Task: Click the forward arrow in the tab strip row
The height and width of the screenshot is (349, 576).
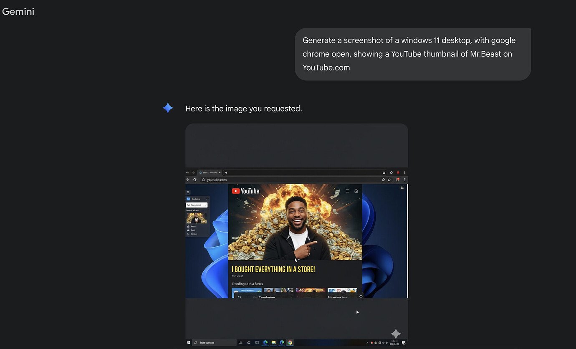Action: click(x=193, y=172)
